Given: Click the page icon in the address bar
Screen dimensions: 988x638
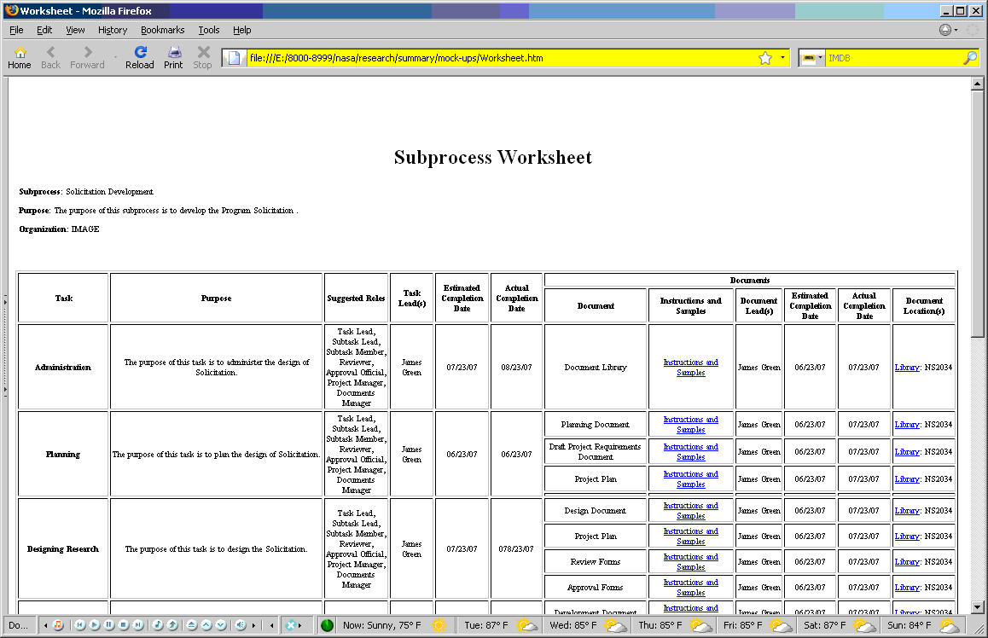Looking at the screenshot, I should [234, 58].
